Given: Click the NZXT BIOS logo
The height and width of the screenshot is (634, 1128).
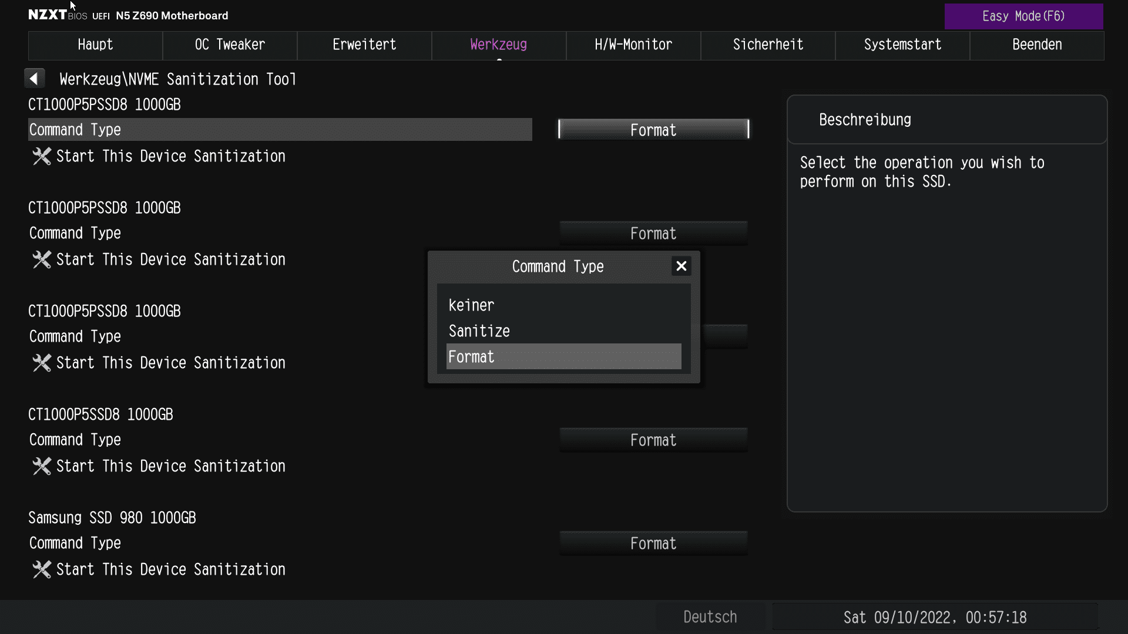Looking at the screenshot, I should [x=58, y=15].
